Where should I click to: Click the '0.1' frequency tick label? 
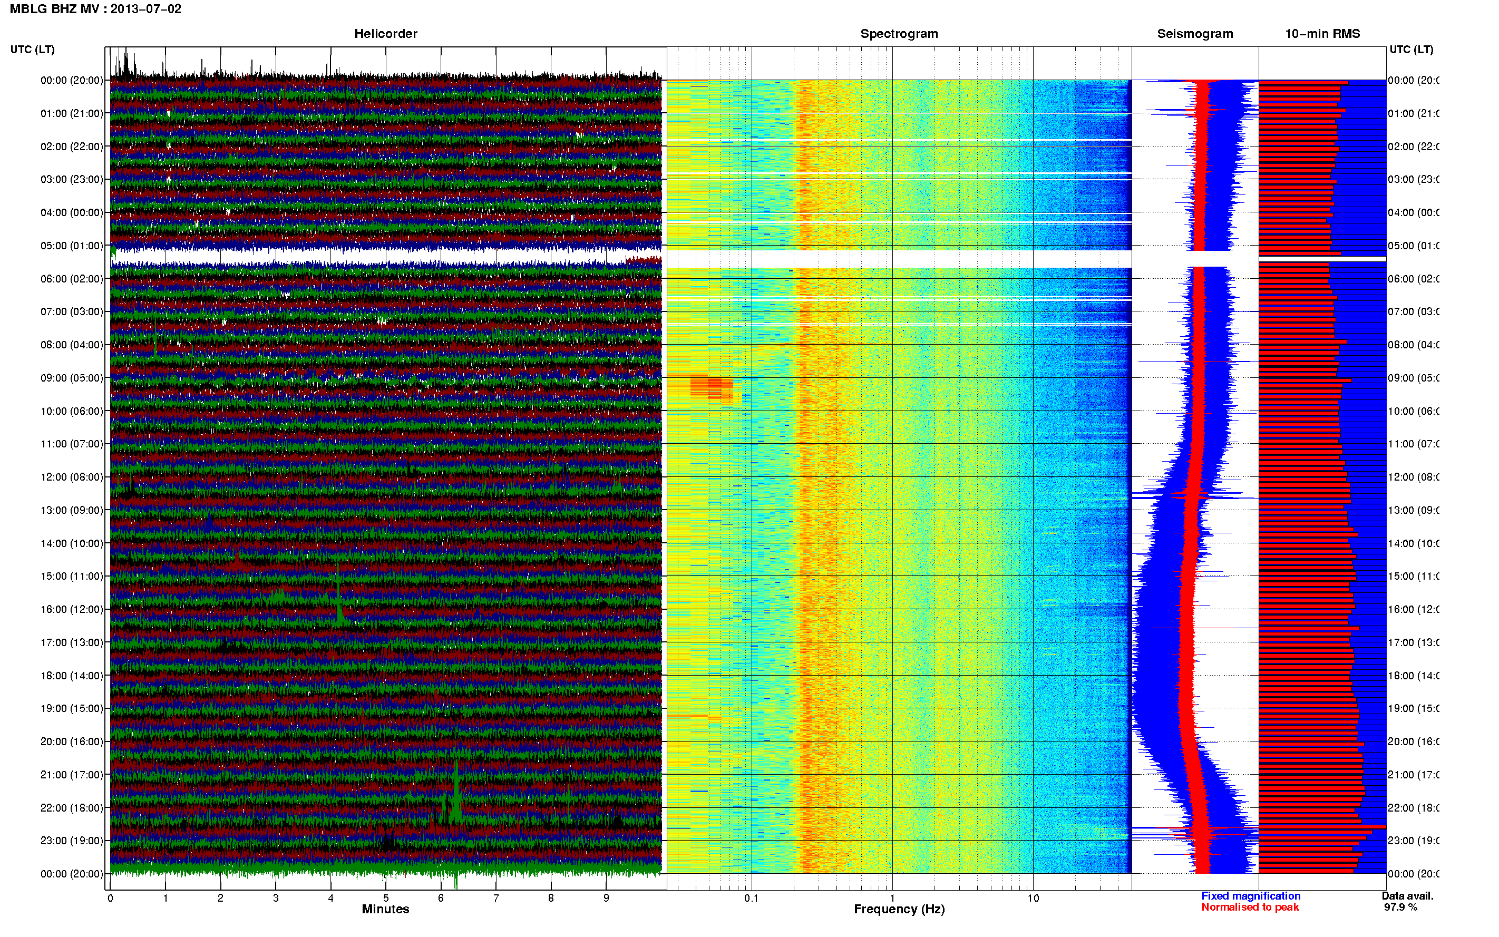click(751, 899)
